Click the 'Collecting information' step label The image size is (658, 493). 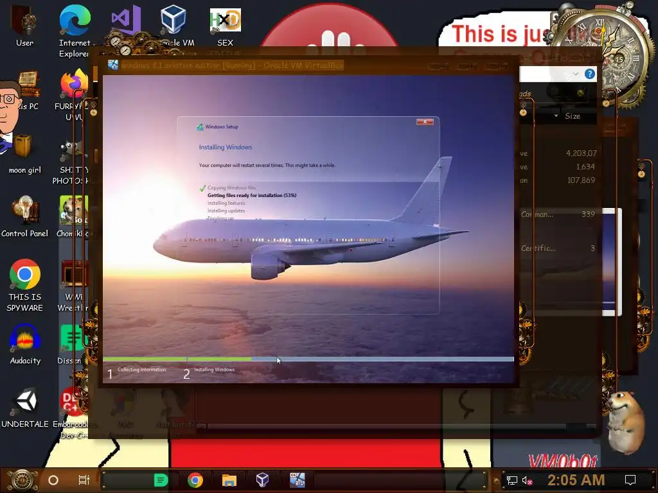point(141,369)
